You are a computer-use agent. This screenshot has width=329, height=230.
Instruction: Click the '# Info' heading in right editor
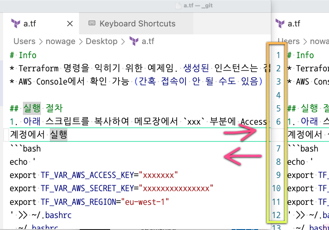coord(300,55)
